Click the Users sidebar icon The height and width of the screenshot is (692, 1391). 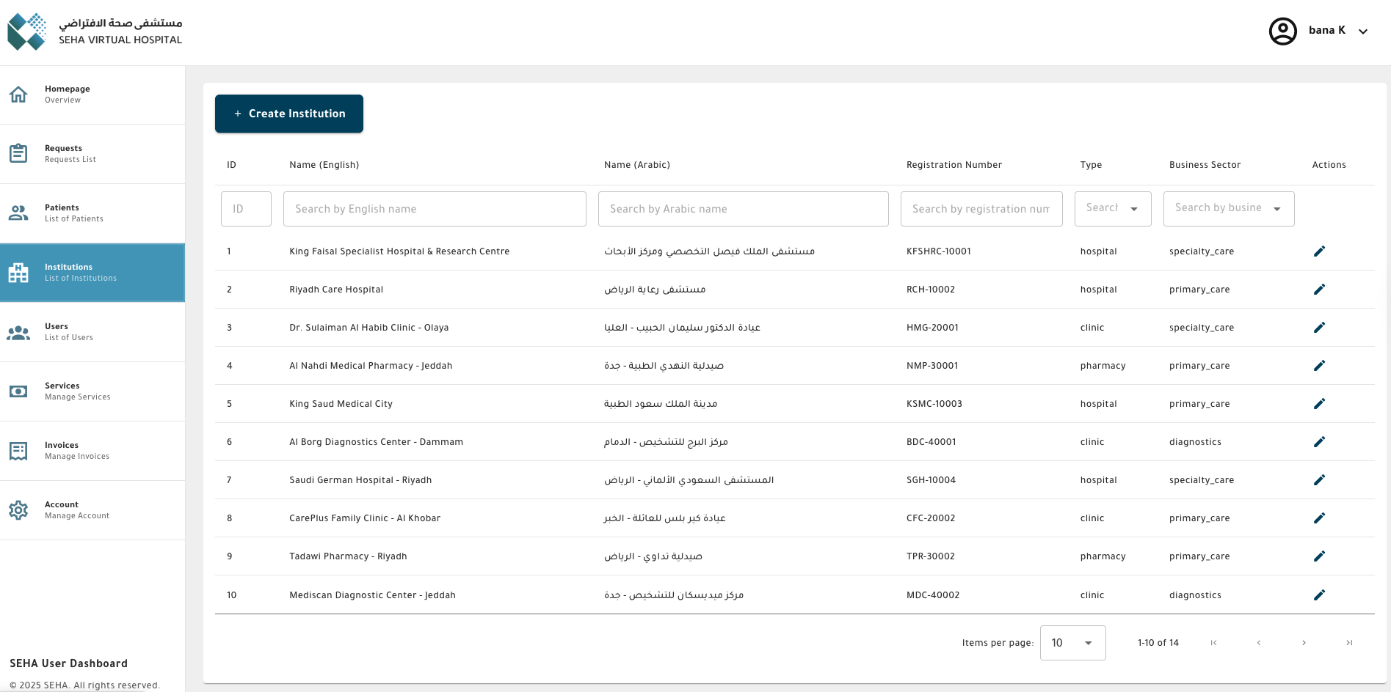[x=18, y=331]
